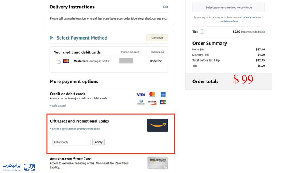This screenshot has height=173, width=291.
Task: Edit the recommended tip amount
Action: point(262,32)
